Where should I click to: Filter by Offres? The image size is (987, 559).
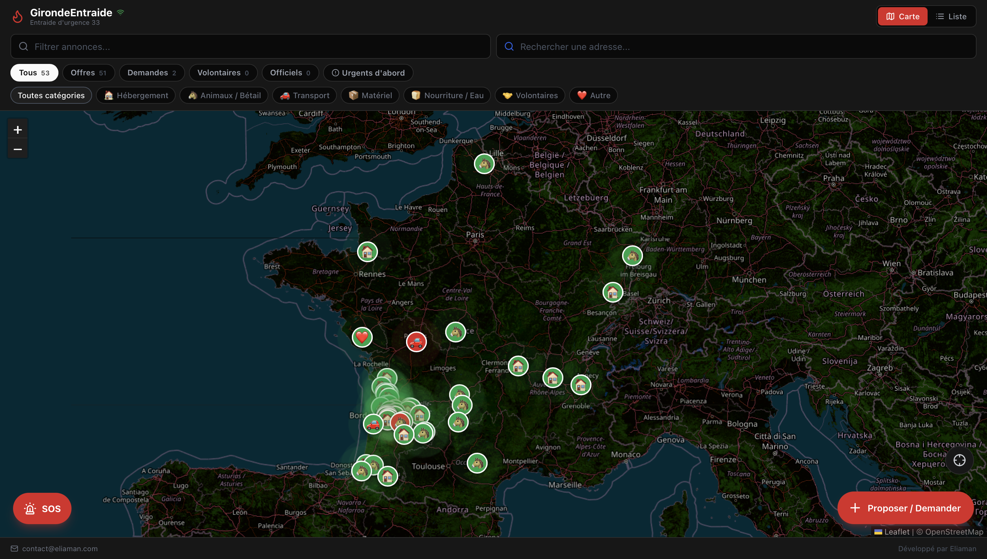(x=88, y=72)
